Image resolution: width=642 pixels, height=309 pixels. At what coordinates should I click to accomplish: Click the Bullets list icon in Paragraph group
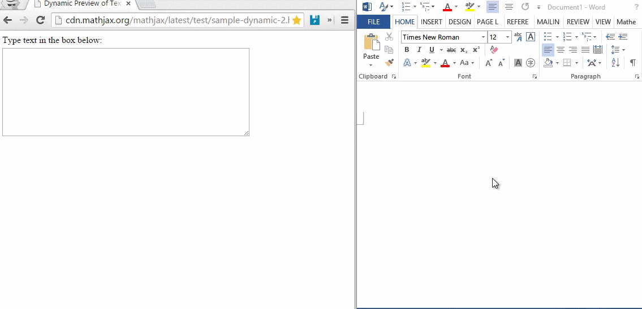click(x=548, y=37)
